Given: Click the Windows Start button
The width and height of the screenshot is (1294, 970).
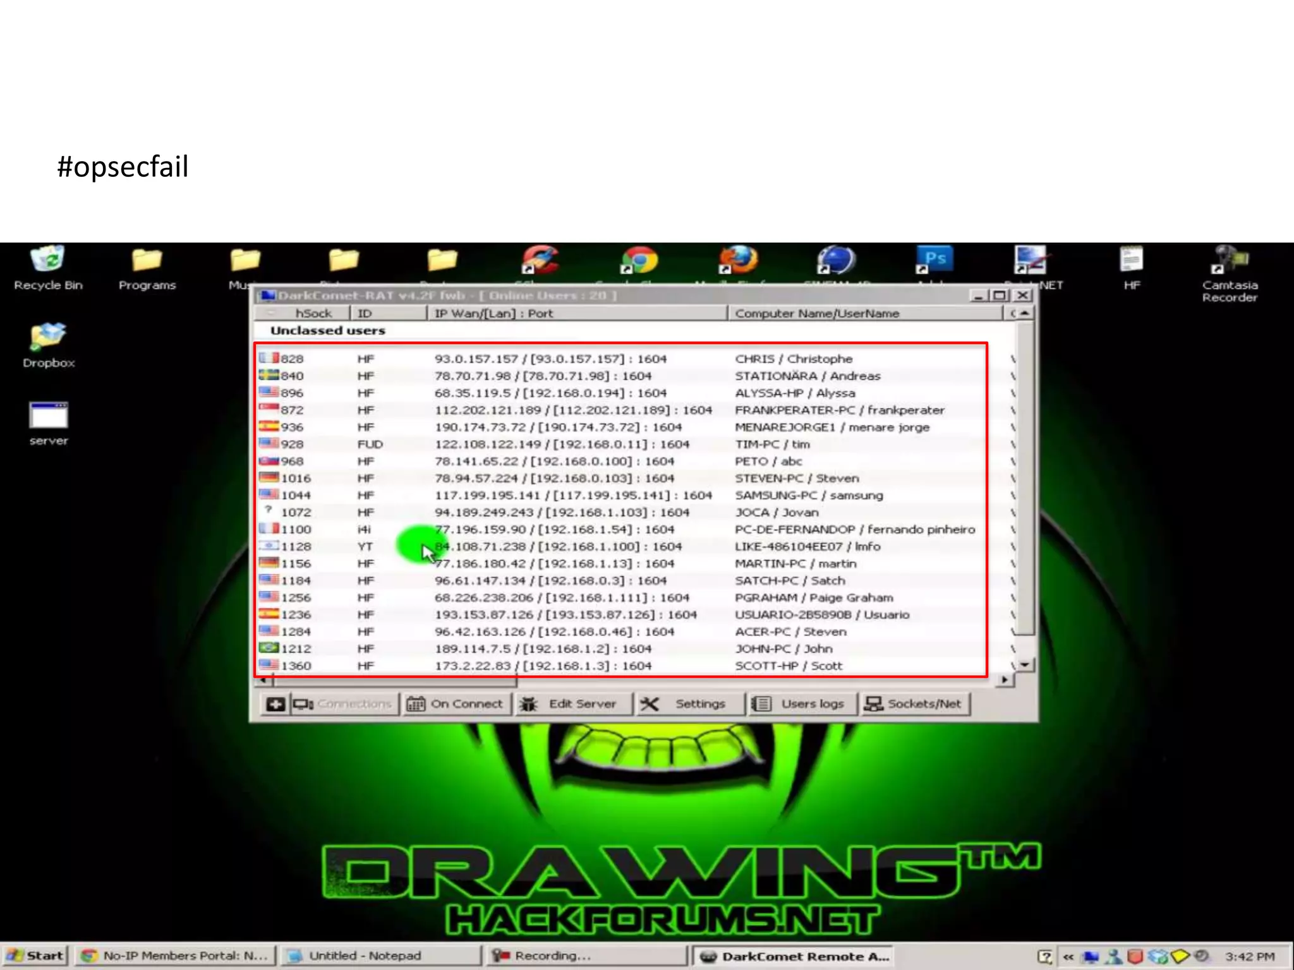Looking at the screenshot, I should (35, 955).
